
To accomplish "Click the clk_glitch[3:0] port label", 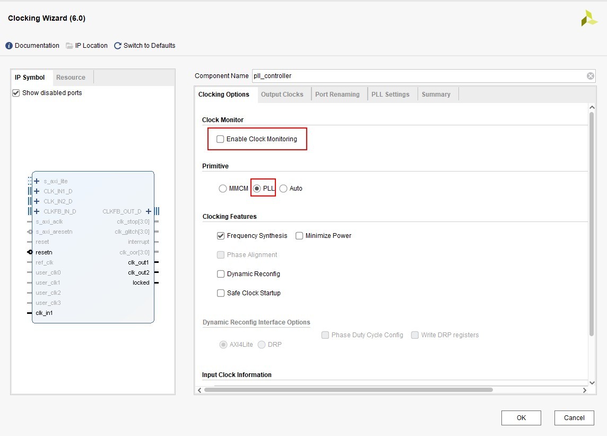I will [132, 232].
